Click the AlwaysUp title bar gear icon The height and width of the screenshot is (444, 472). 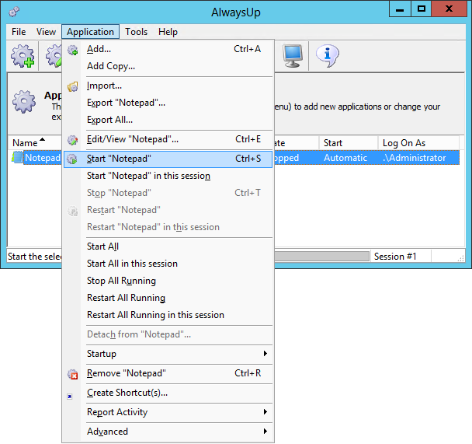pos(14,12)
